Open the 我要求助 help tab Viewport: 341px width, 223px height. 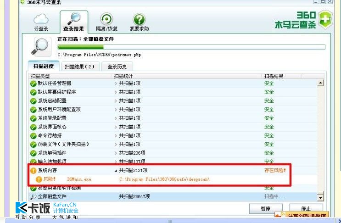139,22
